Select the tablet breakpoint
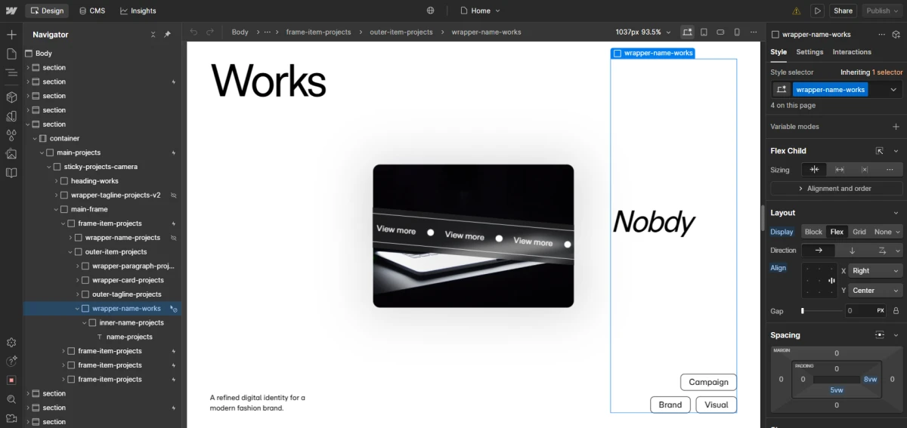The image size is (907, 428). 704,32
